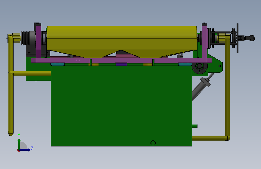The width and height of the screenshot is (261, 169).
Task: Select the small circular port on the tank bottom
Action: point(153,143)
